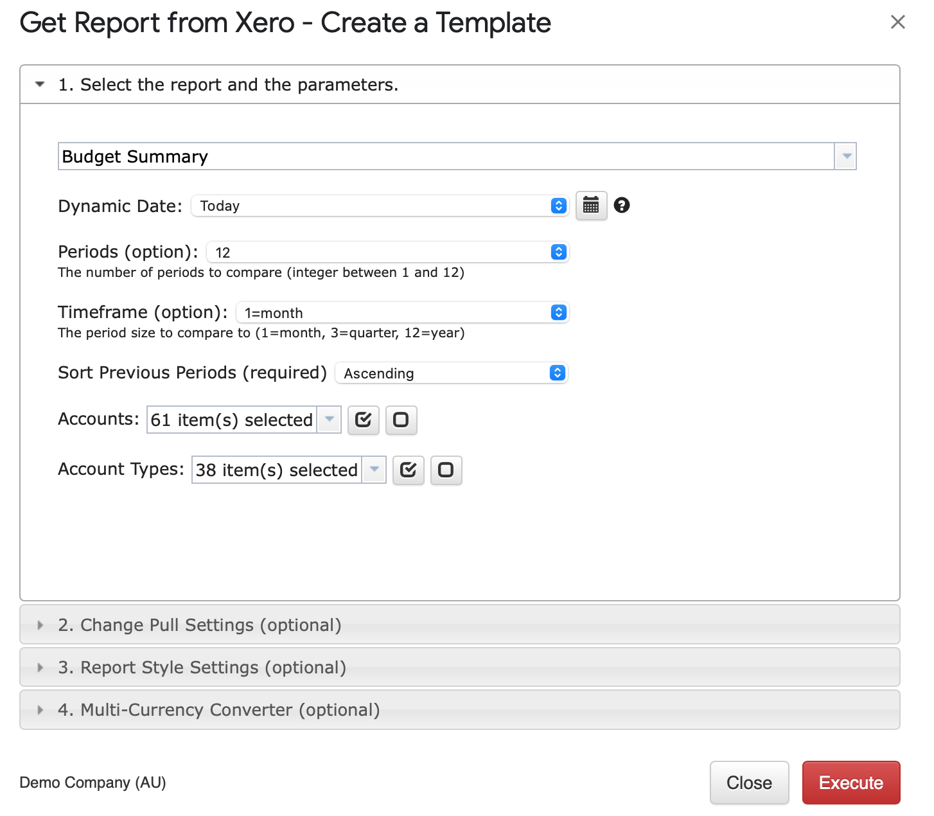Screen dimensions: 934x816
Task: Expand Change Pull Settings section
Action: [x=460, y=625]
